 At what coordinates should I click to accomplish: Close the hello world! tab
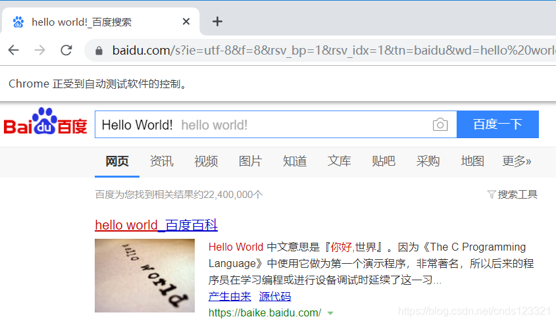pyautogui.click(x=186, y=22)
